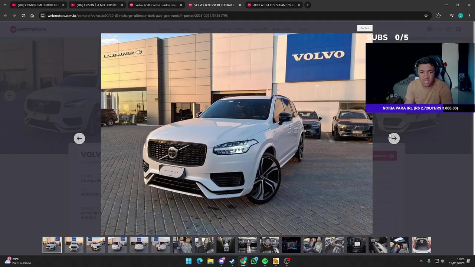Image resolution: width=475 pixels, height=267 pixels.
Task: Open the media controls toolbar icon
Action: tap(451, 16)
